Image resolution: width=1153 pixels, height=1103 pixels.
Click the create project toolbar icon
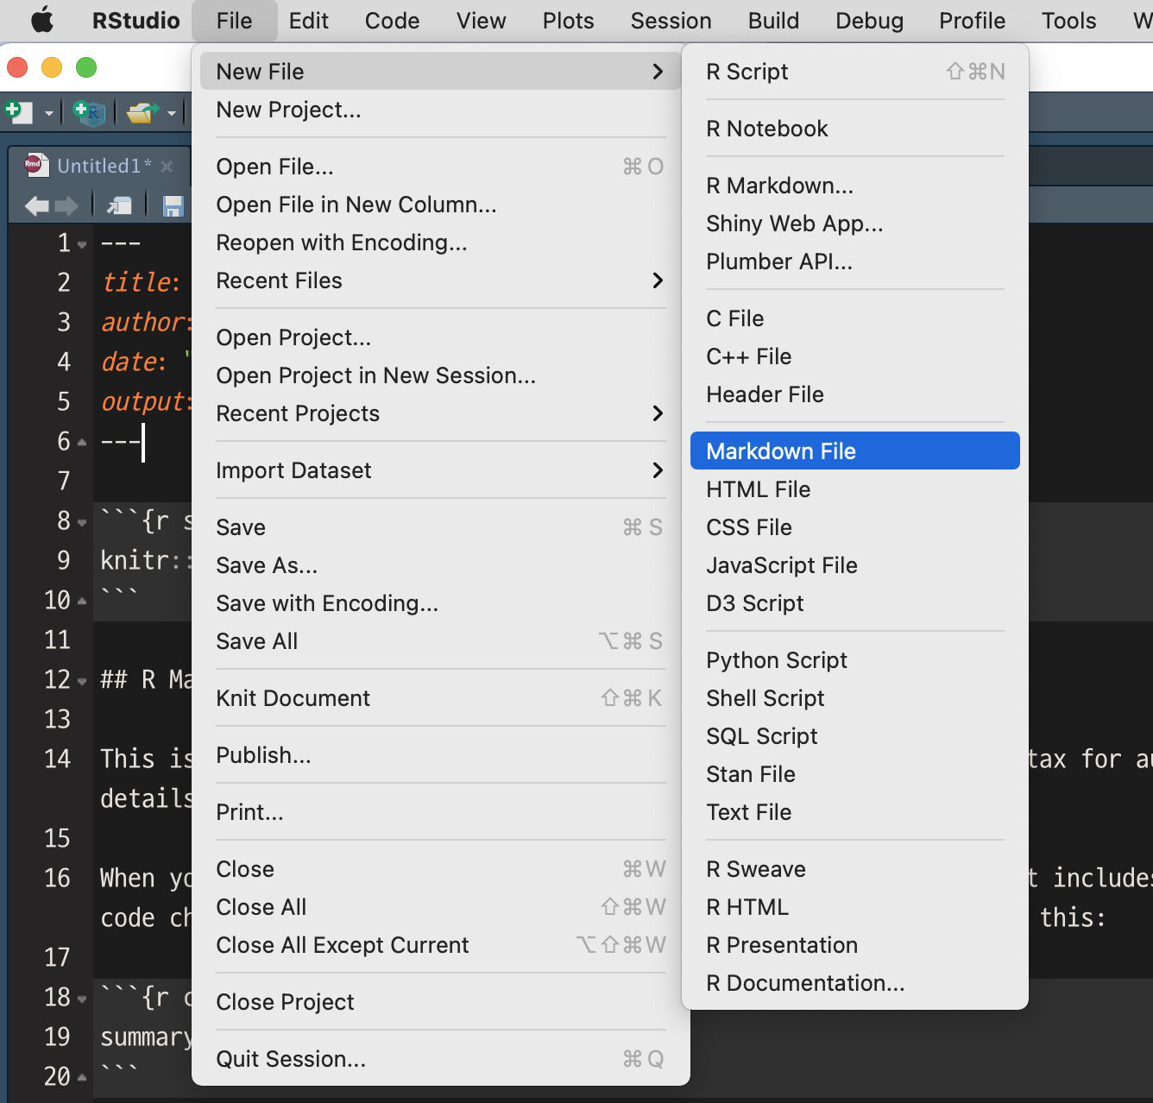tap(89, 112)
